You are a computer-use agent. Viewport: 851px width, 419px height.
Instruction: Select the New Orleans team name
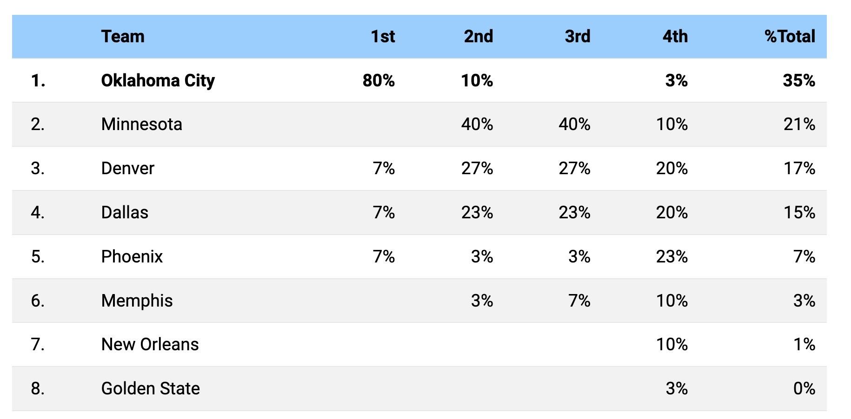click(150, 344)
